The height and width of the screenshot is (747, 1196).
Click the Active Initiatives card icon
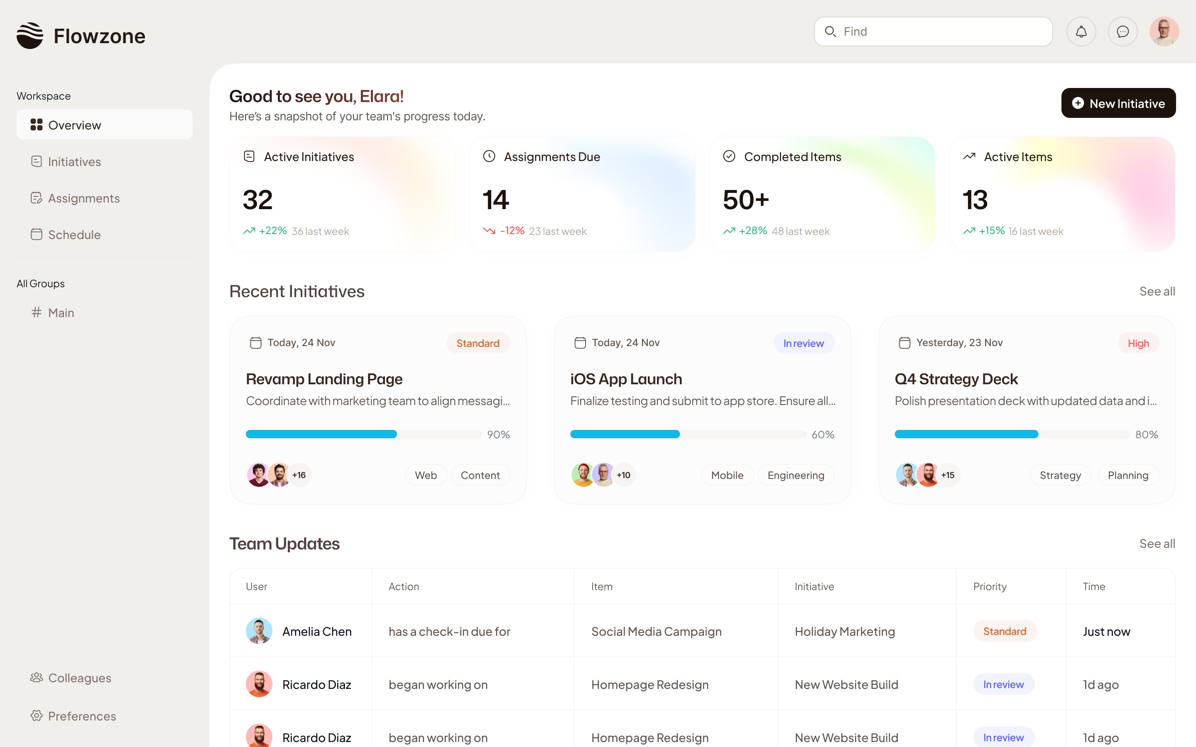pos(249,156)
